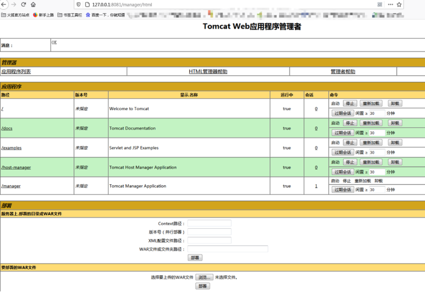Click idle minutes field for /docs row
425x292 pixels.
point(377,133)
